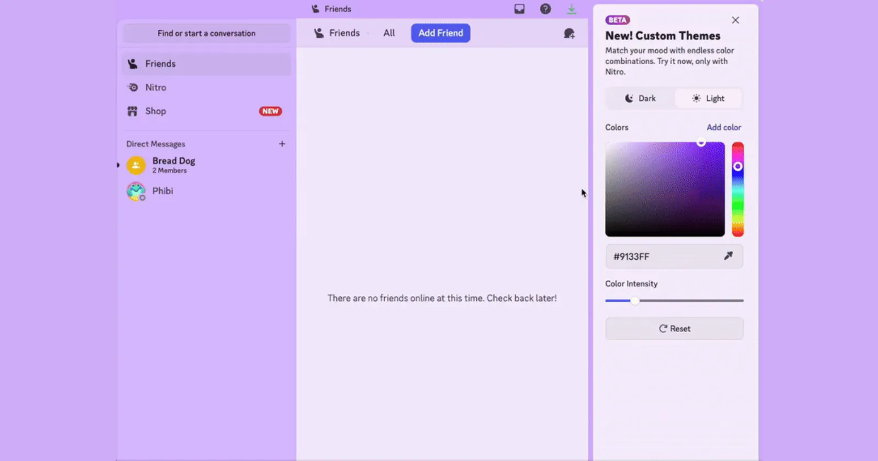Select the All friends tab
Screen dimensions: 878x461
tap(389, 33)
